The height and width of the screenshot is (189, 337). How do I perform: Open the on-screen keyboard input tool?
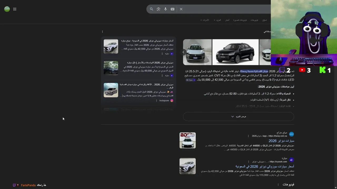tap(172, 9)
